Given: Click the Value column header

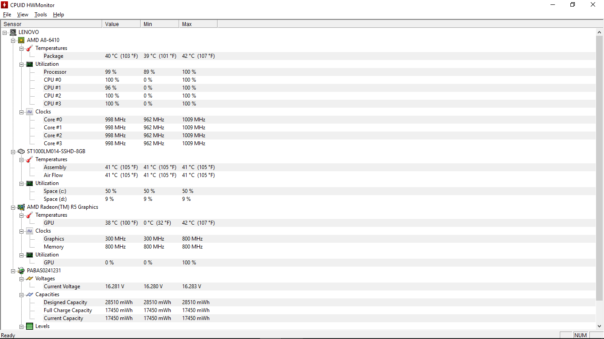Looking at the screenshot, I should (121, 24).
